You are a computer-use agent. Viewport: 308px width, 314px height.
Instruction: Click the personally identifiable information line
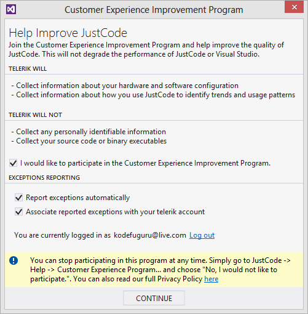point(89,132)
